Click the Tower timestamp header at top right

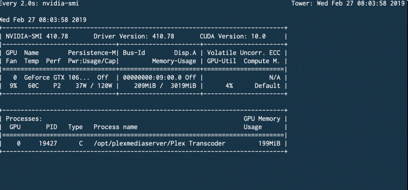[348, 3]
